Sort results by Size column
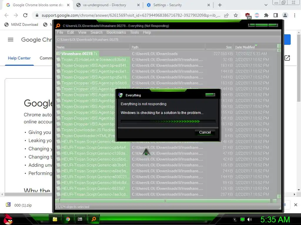Viewport: 301px width, 225px height. pyautogui.click(x=220, y=47)
